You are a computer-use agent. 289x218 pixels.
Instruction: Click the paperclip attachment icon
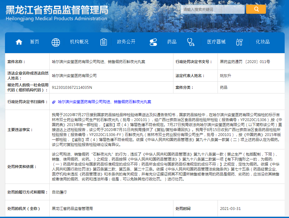pos(54,102)
